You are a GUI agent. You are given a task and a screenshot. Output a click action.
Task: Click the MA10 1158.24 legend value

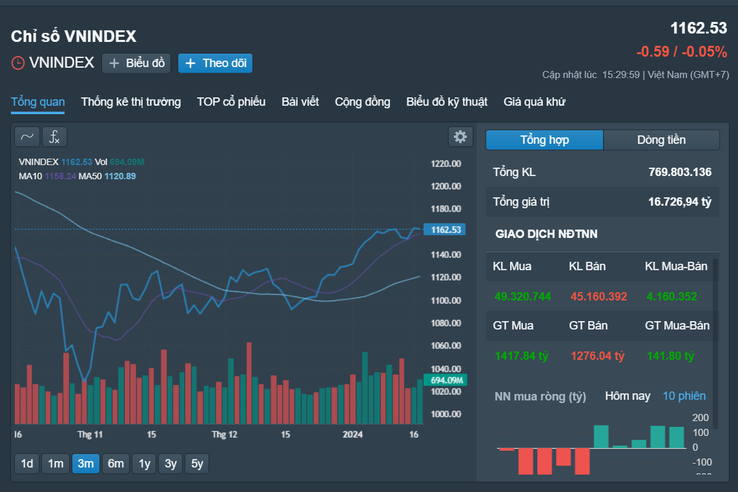tap(60, 176)
